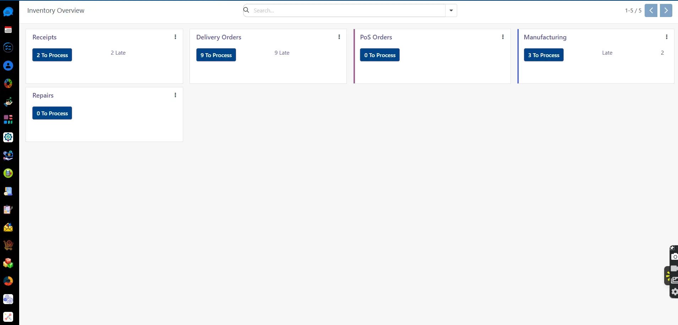Screen dimensions: 678x325
Task: Open the Receipts card three-dot menu
Action: tap(175, 37)
